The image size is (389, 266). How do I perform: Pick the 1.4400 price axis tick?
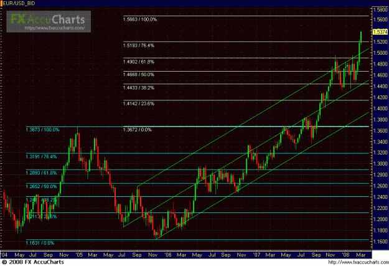(x=380, y=86)
